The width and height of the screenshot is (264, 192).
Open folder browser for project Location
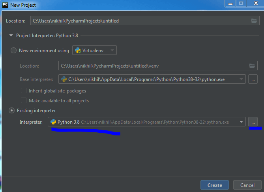(254, 21)
